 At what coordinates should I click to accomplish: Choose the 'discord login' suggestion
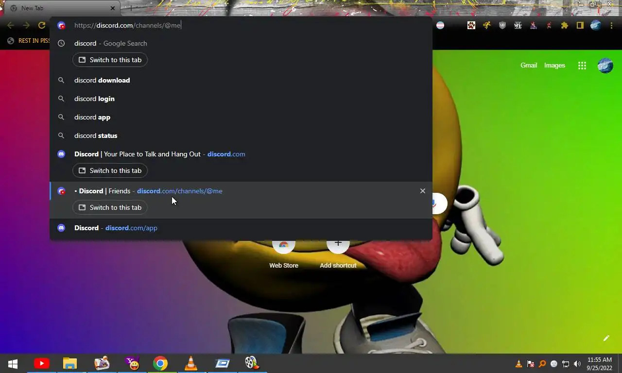[x=241, y=99]
